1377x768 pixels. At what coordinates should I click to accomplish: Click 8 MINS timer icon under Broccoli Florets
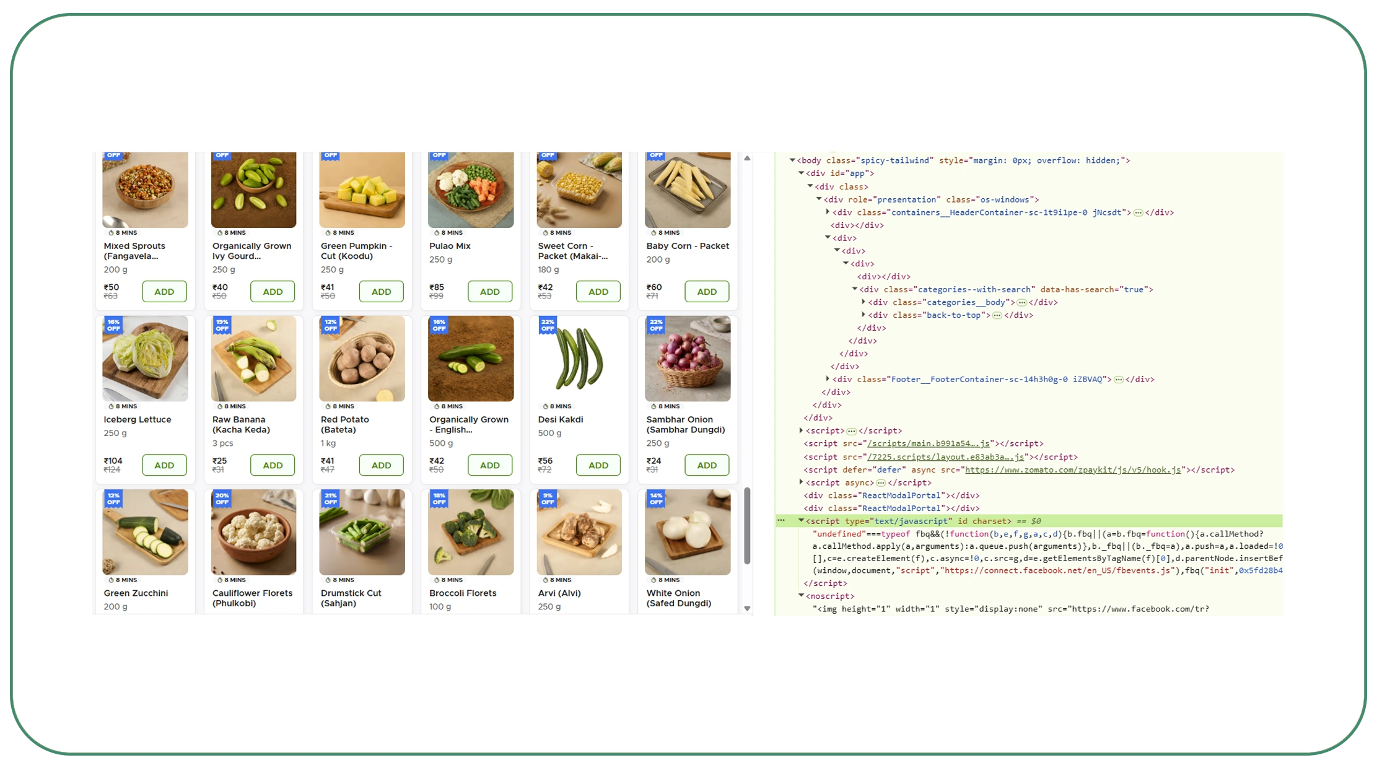(437, 580)
